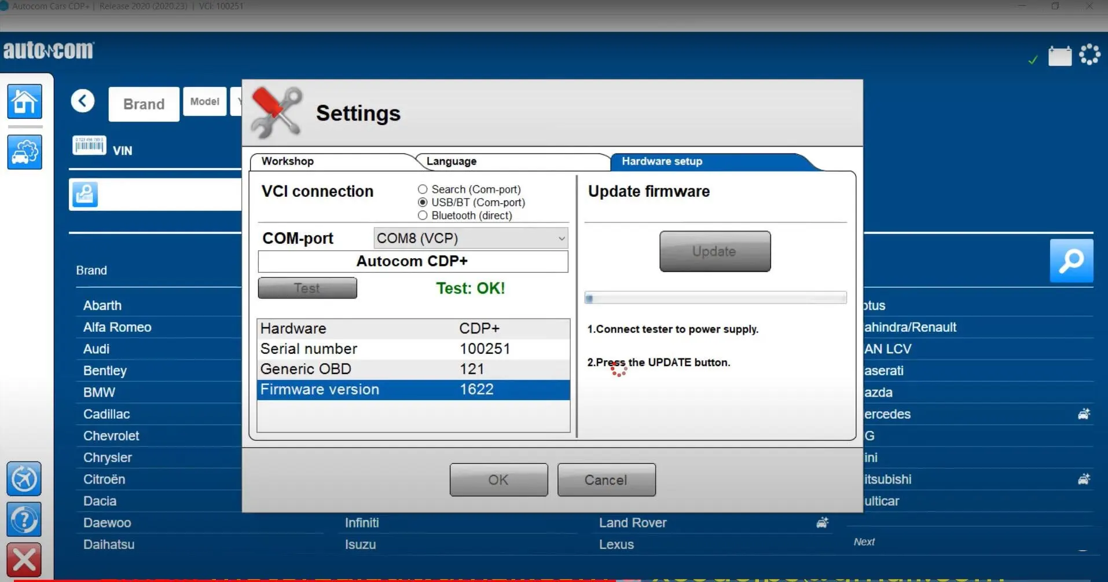This screenshot has height=582, width=1108.
Task: Click the VIN label text
Action: coord(123,151)
